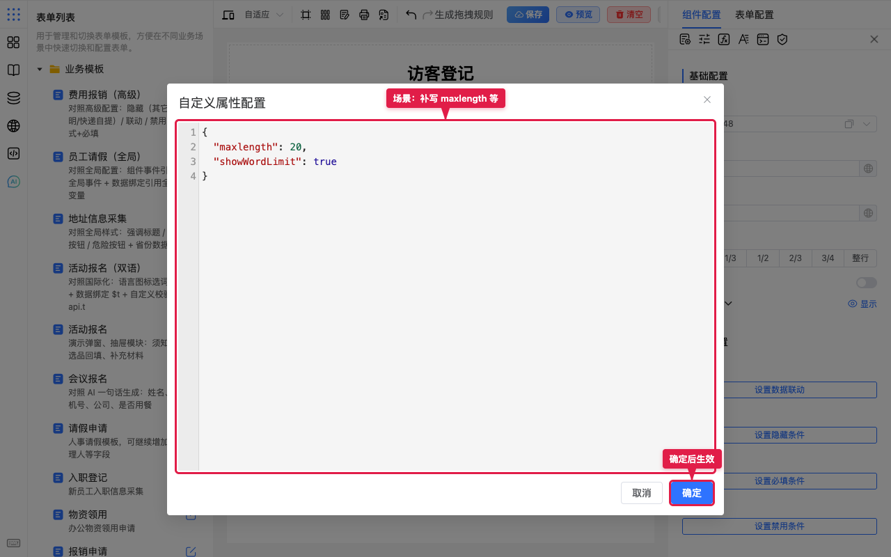Select 入职登记 template
The height and width of the screenshot is (557, 891).
pos(88,478)
